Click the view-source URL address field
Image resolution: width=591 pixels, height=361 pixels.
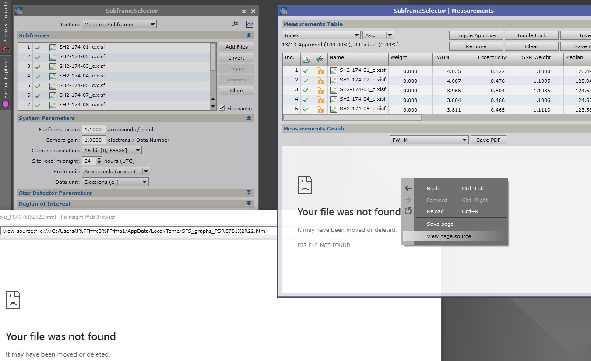tap(139, 231)
